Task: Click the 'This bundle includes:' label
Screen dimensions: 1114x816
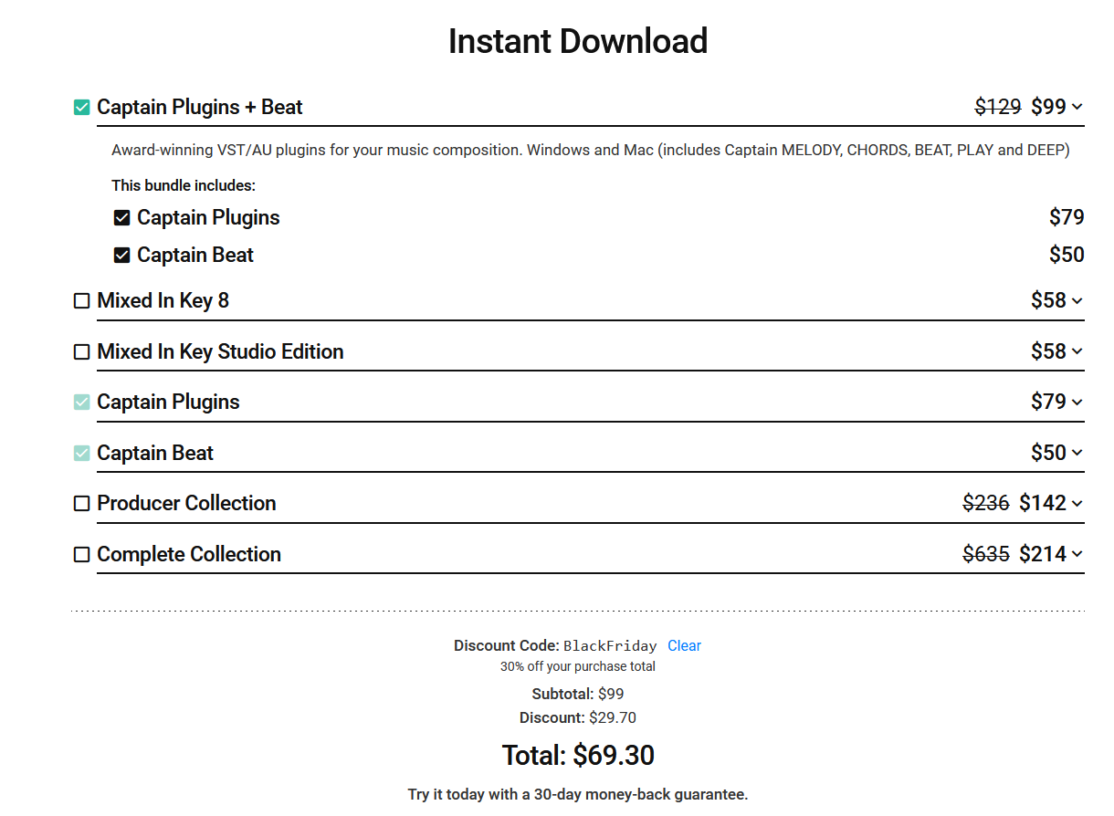Action: click(184, 186)
